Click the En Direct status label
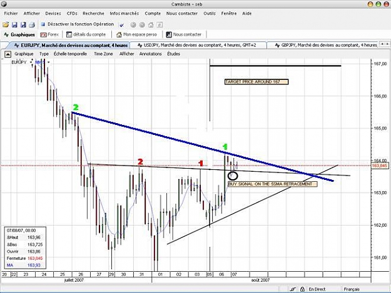The height and width of the screenshot is (293, 391). pos(317,289)
